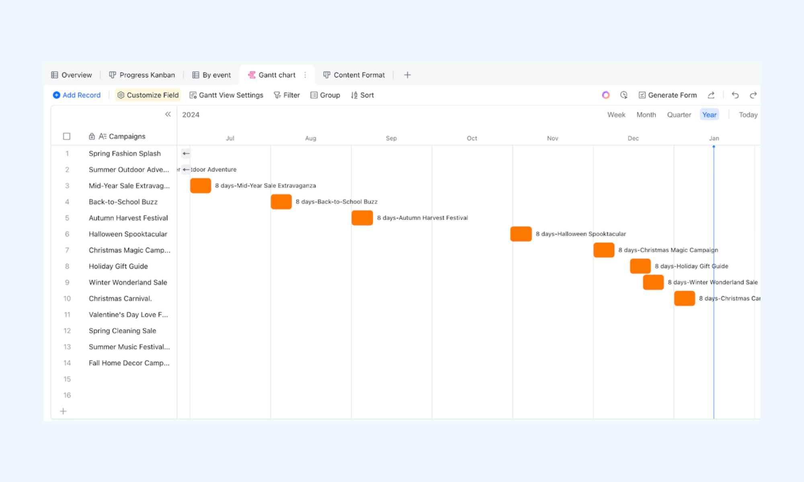The image size is (804, 482).
Task: Add a new view with plus icon
Action: click(407, 75)
